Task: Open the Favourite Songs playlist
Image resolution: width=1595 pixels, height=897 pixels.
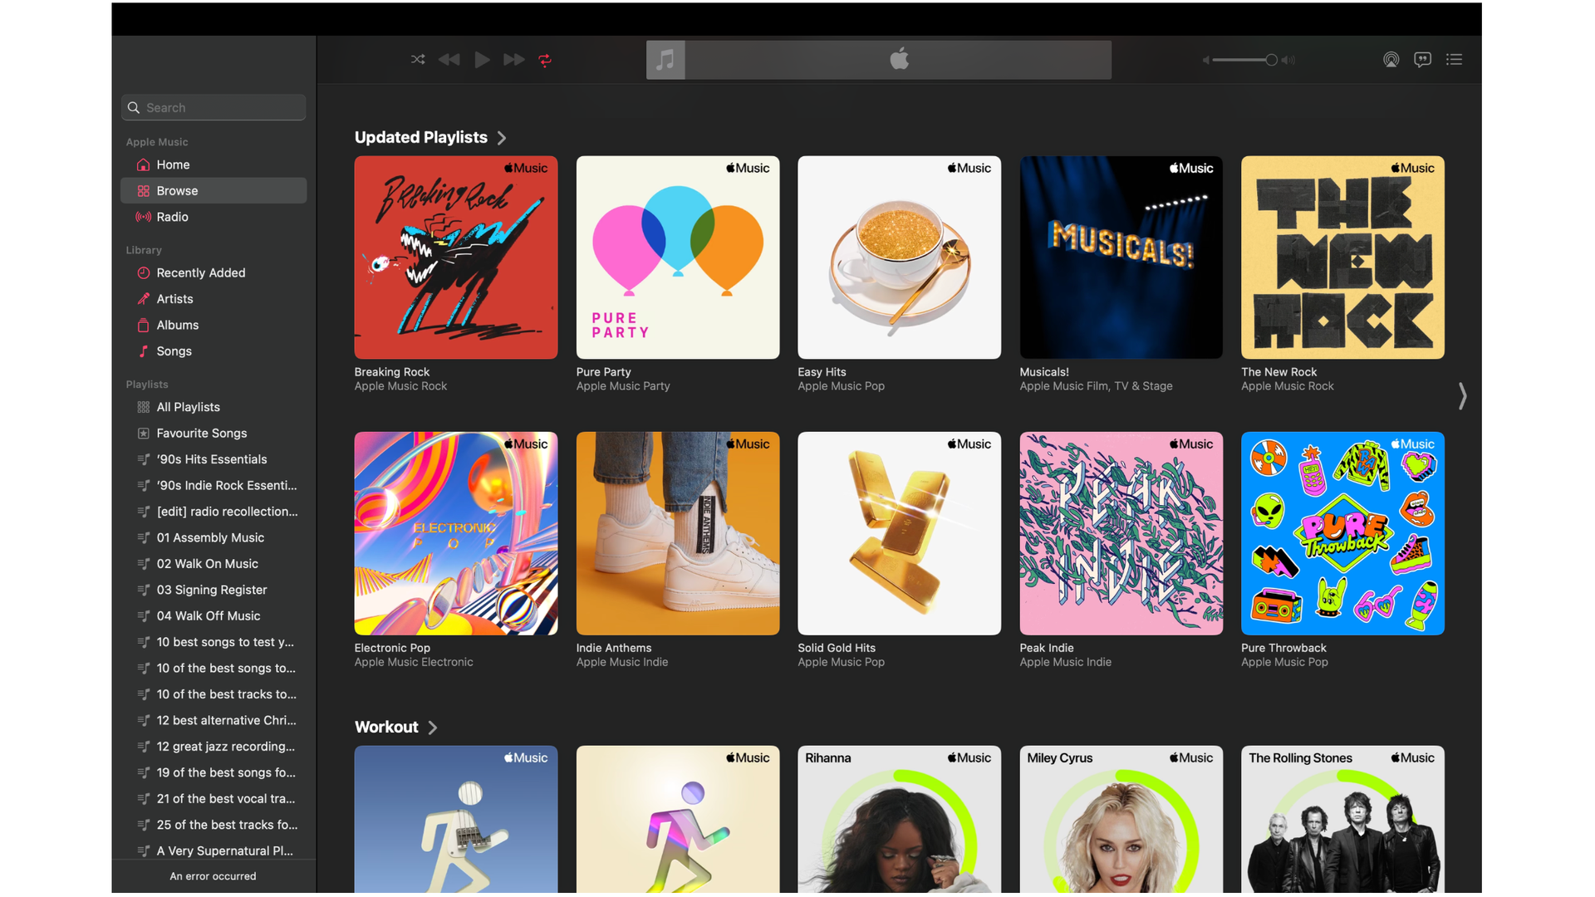Action: (x=202, y=433)
